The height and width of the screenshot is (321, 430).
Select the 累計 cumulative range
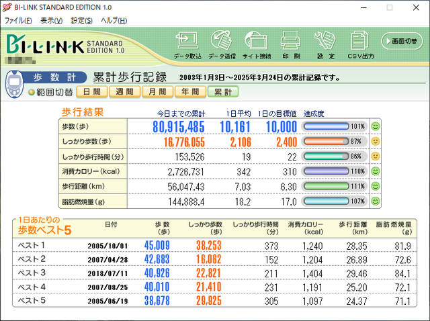tap(223, 92)
